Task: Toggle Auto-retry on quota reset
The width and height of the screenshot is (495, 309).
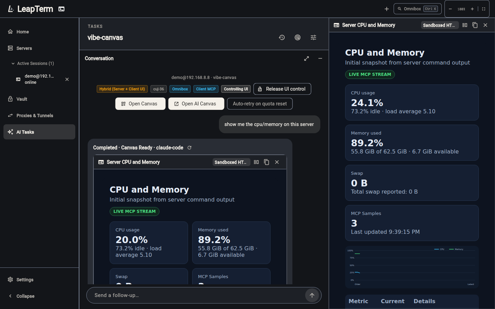Action: 260,104
